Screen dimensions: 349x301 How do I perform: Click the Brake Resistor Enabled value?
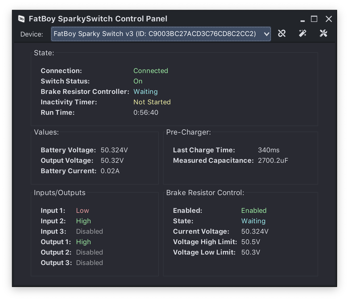pyautogui.click(x=254, y=210)
